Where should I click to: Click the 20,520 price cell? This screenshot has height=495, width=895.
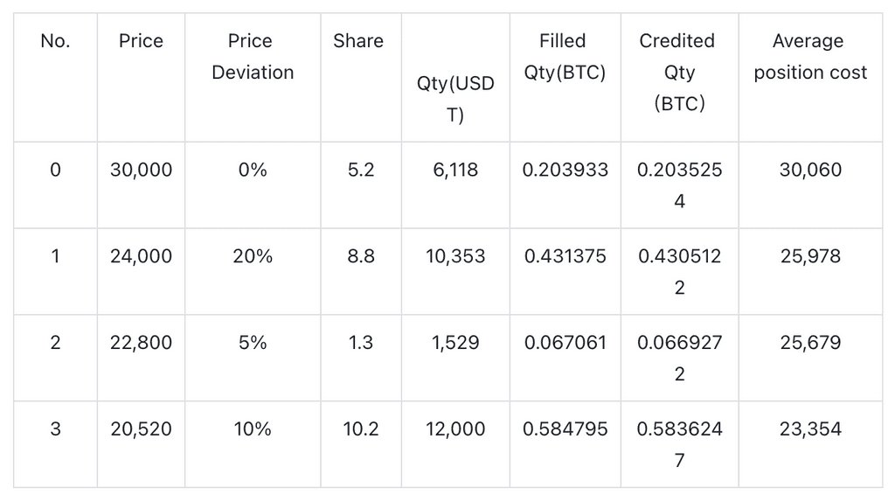[141, 429]
